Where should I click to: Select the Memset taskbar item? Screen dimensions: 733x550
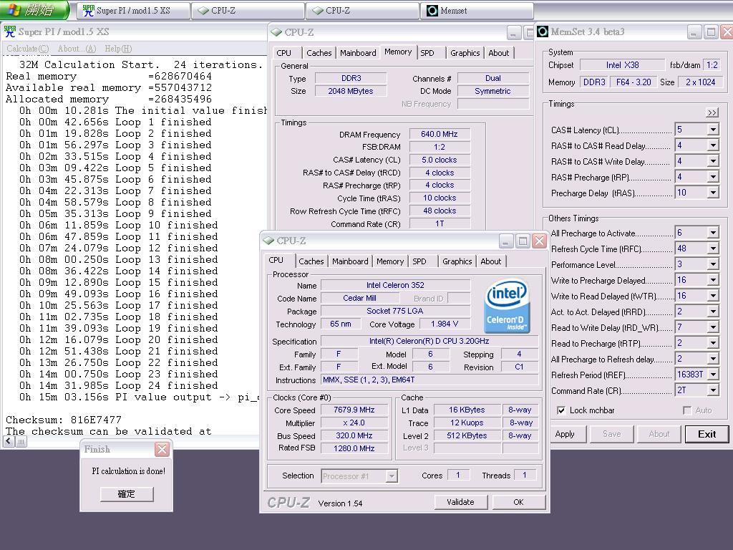click(477, 10)
